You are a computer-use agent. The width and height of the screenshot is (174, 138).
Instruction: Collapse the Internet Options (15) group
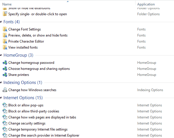pos(23,98)
